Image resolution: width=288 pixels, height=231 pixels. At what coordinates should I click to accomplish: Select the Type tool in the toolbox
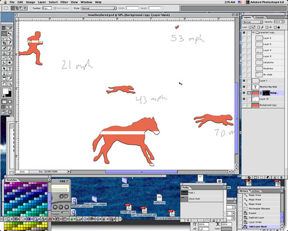[10, 69]
